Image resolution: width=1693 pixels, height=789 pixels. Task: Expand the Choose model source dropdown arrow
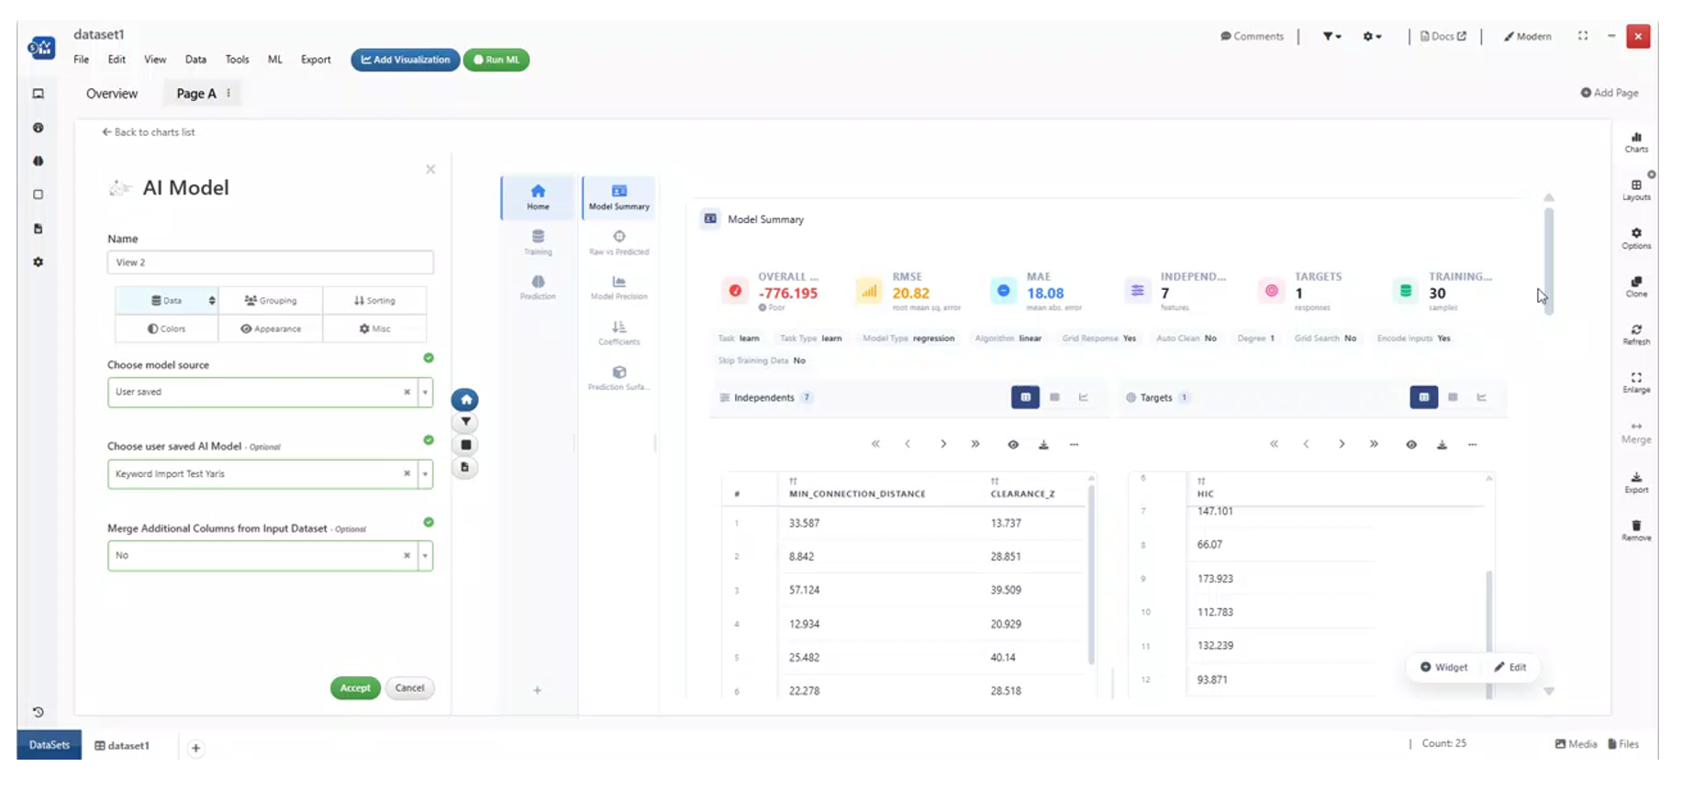425,393
